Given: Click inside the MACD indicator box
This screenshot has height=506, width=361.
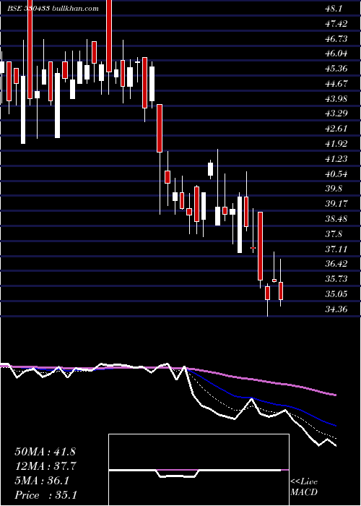Looking at the screenshot, I should pos(199,470).
